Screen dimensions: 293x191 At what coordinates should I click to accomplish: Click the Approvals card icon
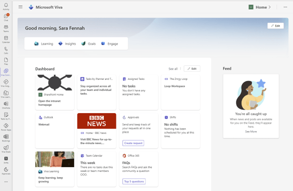pos(124,117)
